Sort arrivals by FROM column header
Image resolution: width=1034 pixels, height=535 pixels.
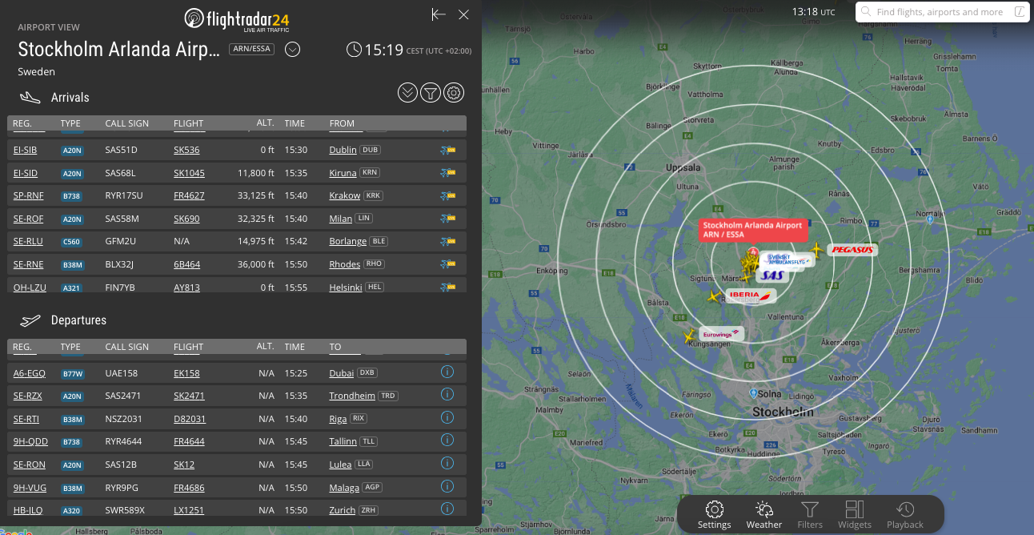(342, 123)
